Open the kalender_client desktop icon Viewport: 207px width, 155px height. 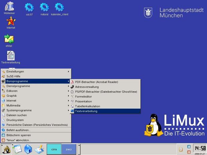pos(59,7)
